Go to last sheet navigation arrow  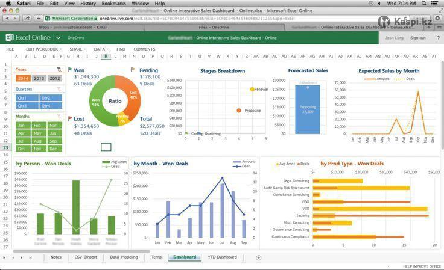(x=30, y=257)
